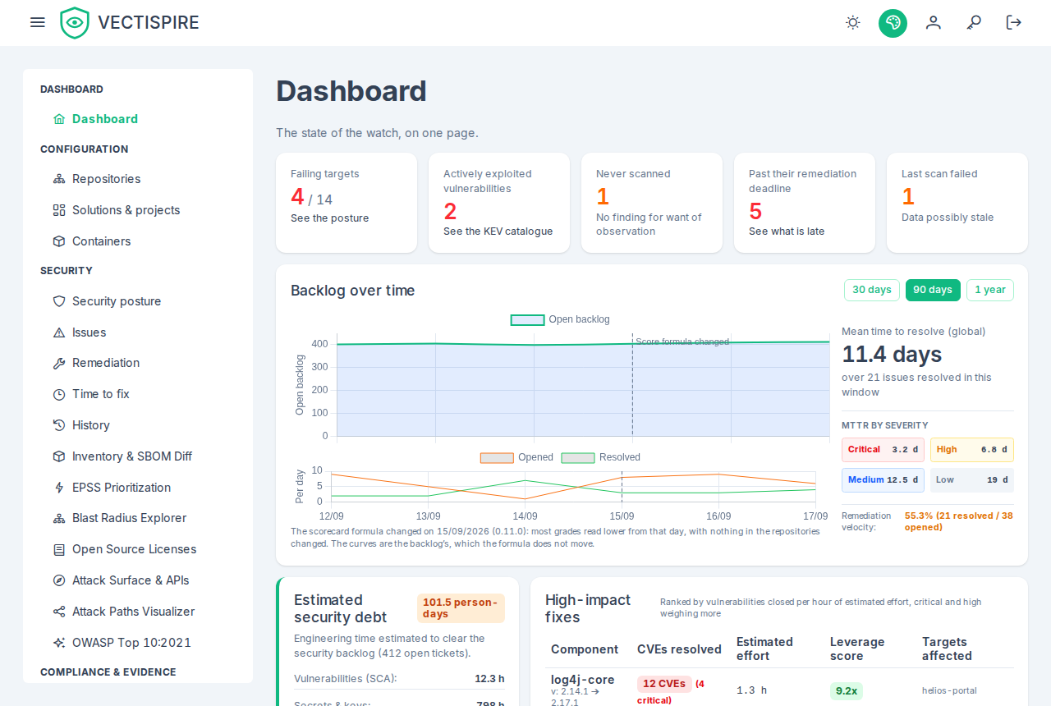Toggle the Resolved legend series
The image size is (1051, 706).
(x=601, y=457)
